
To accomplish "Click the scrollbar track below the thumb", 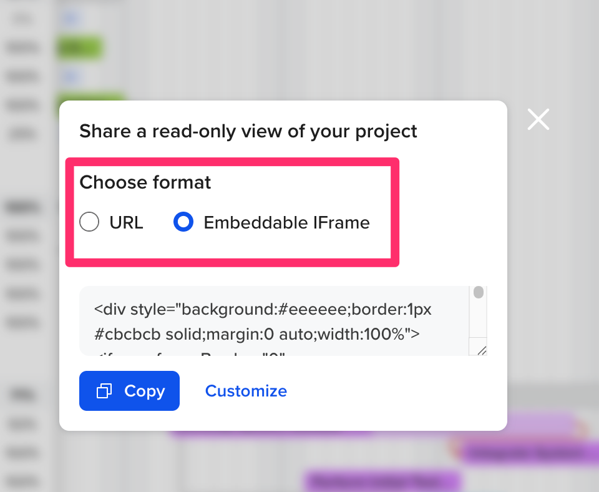I will (x=479, y=317).
